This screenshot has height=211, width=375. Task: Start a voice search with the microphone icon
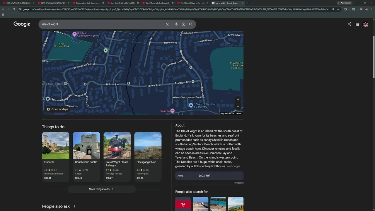tap(176, 24)
